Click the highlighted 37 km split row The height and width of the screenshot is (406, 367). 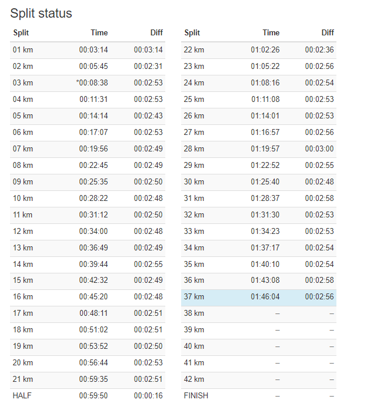(258, 297)
